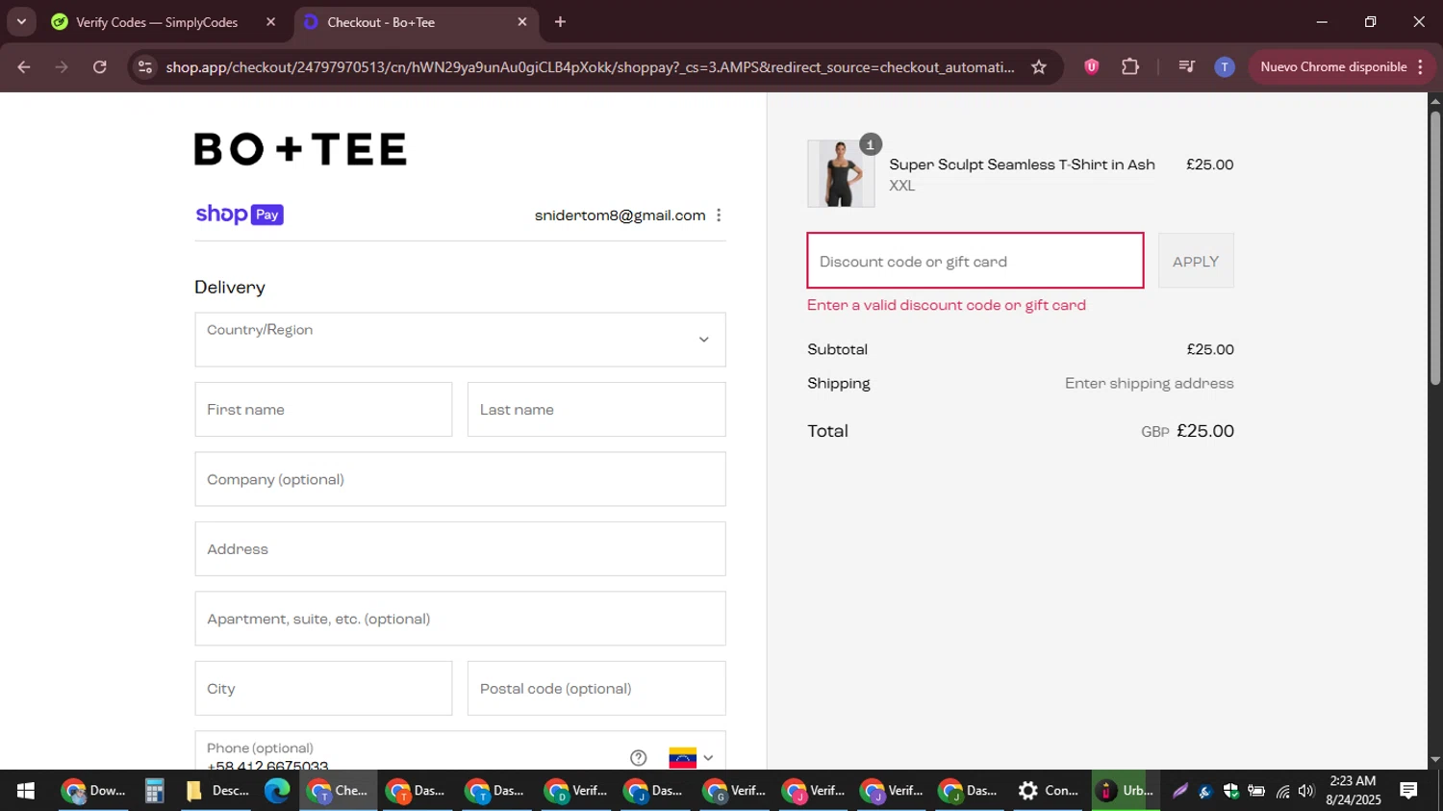The width and height of the screenshot is (1443, 811).
Task: Click the City input field
Action: point(323,689)
